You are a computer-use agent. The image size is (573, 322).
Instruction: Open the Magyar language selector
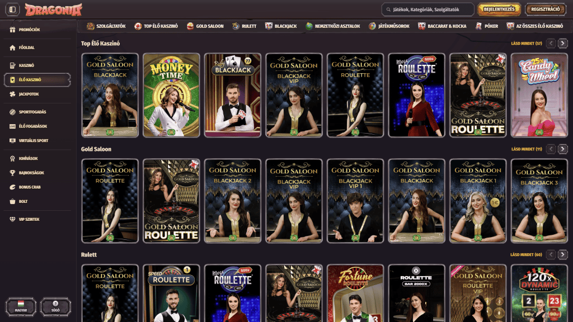[x=21, y=306]
